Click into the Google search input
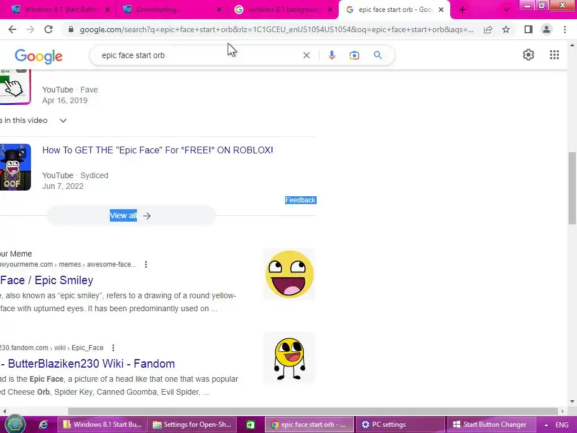 199,55
